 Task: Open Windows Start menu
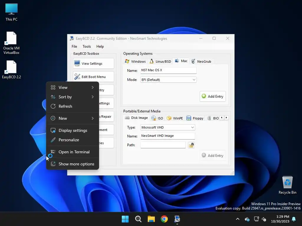coord(125,219)
